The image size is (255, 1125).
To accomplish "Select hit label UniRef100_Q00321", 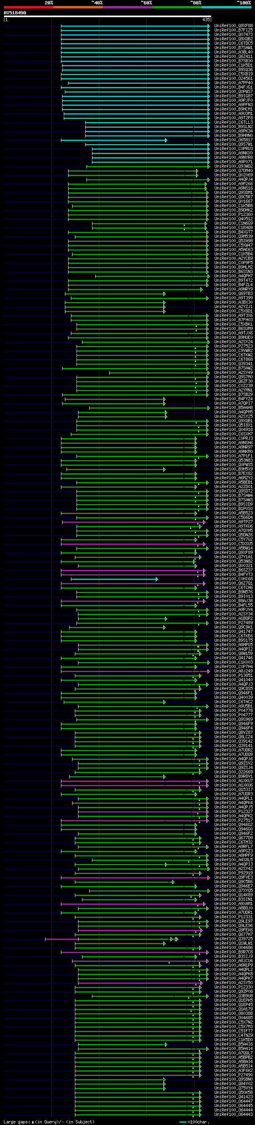I will (233, 565).
